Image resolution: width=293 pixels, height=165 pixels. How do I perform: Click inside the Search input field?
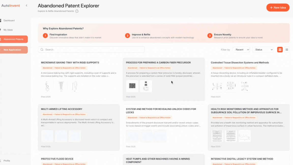point(91,49)
